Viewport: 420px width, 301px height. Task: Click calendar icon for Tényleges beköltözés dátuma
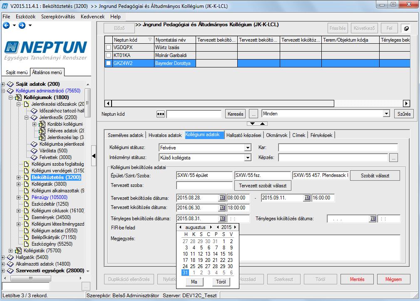click(222, 219)
